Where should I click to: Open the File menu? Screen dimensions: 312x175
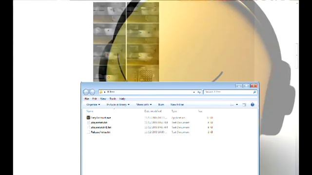[x=87, y=99]
